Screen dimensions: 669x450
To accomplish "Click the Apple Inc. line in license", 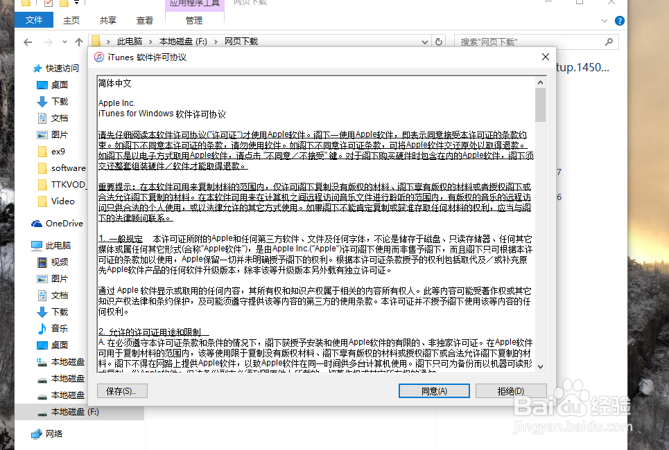I will coord(116,103).
